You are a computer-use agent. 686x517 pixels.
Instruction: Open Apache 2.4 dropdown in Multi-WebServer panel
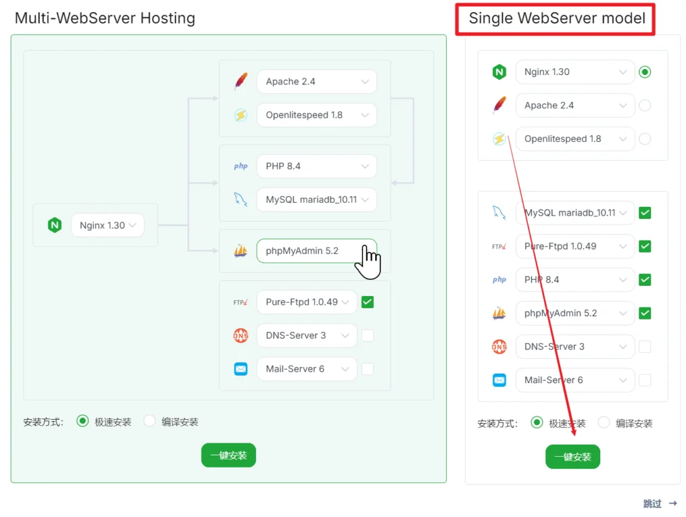tap(317, 81)
